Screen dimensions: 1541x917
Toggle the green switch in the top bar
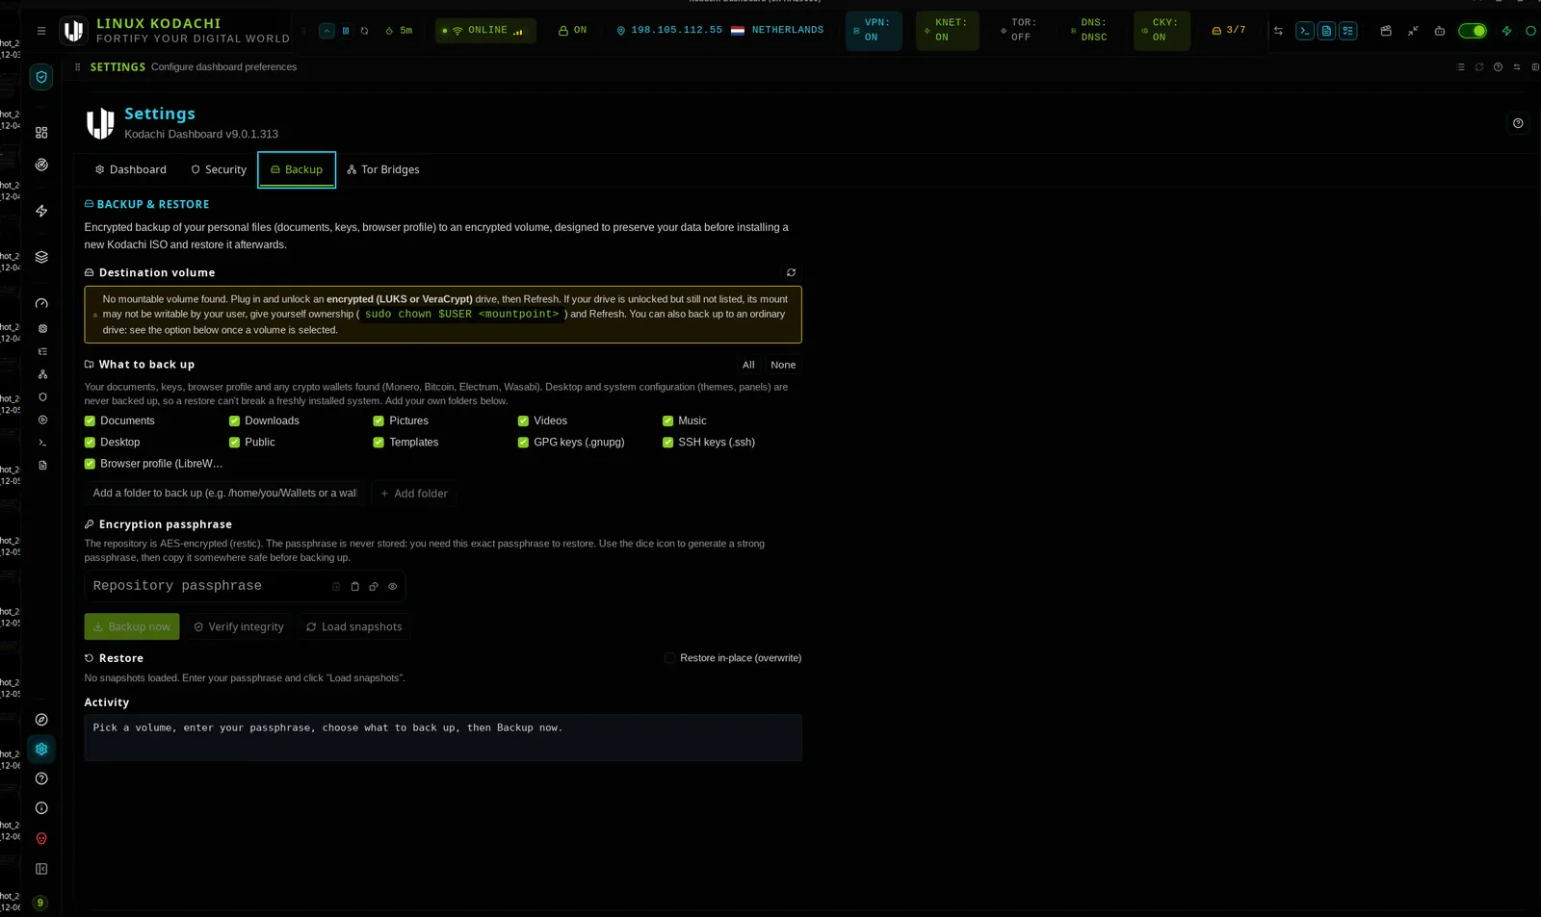(1472, 31)
